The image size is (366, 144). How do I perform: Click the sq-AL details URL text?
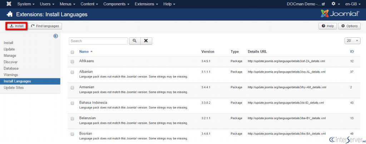286,72
